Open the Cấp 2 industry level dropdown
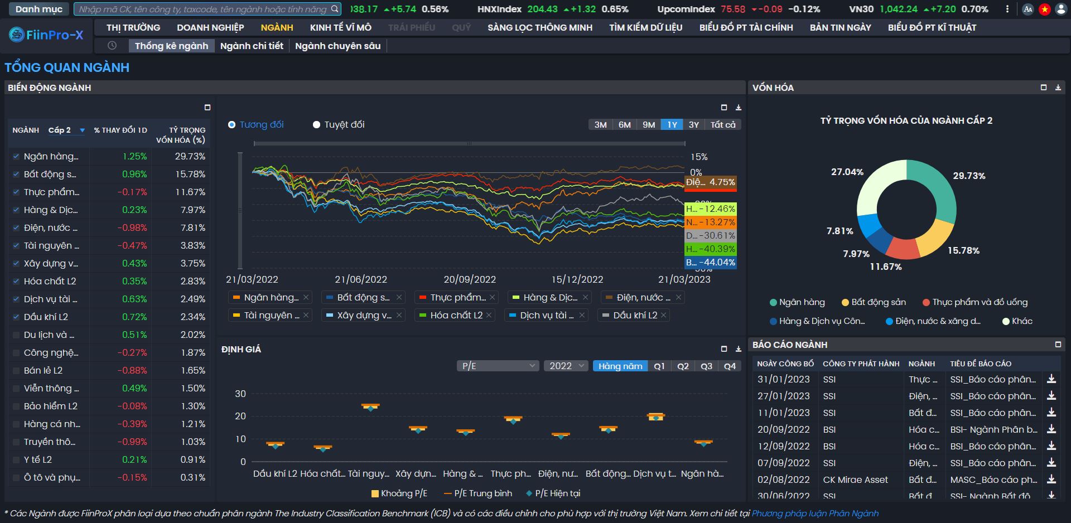This screenshot has width=1071, height=523. 66,130
